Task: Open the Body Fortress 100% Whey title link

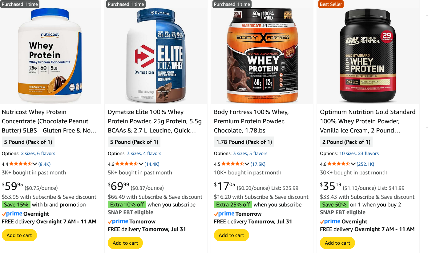Action: [252, 121]
